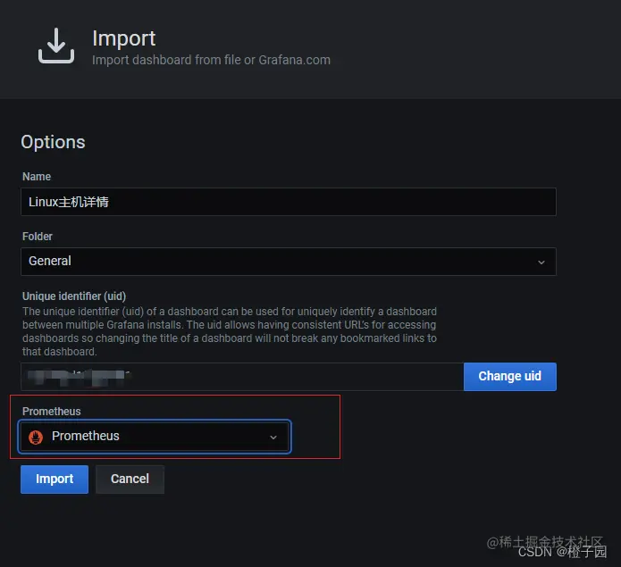Click the Import download icon in header
This screenshot has width=621, height=567.
[55, 46]
